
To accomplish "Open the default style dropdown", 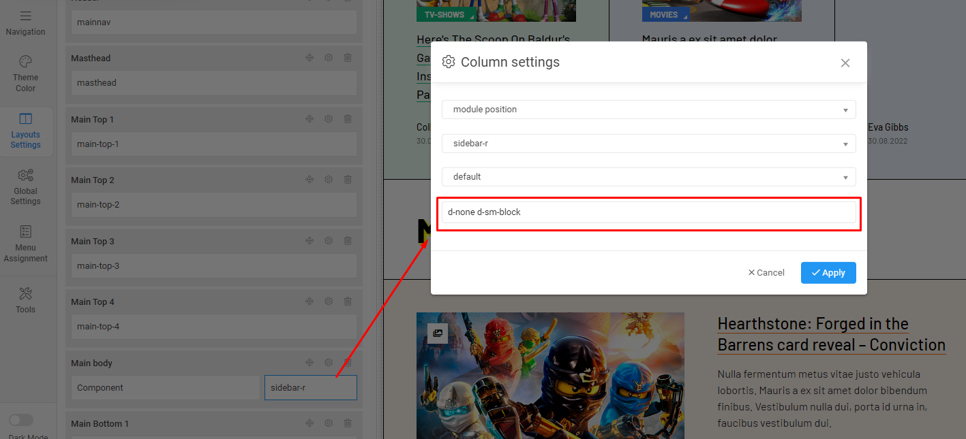I will click(648, 177).
